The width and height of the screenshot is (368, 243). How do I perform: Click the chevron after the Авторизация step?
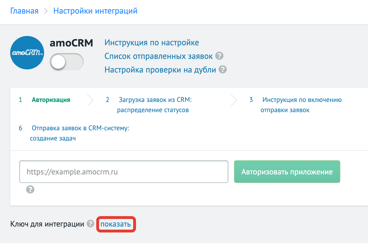point(90,100)
